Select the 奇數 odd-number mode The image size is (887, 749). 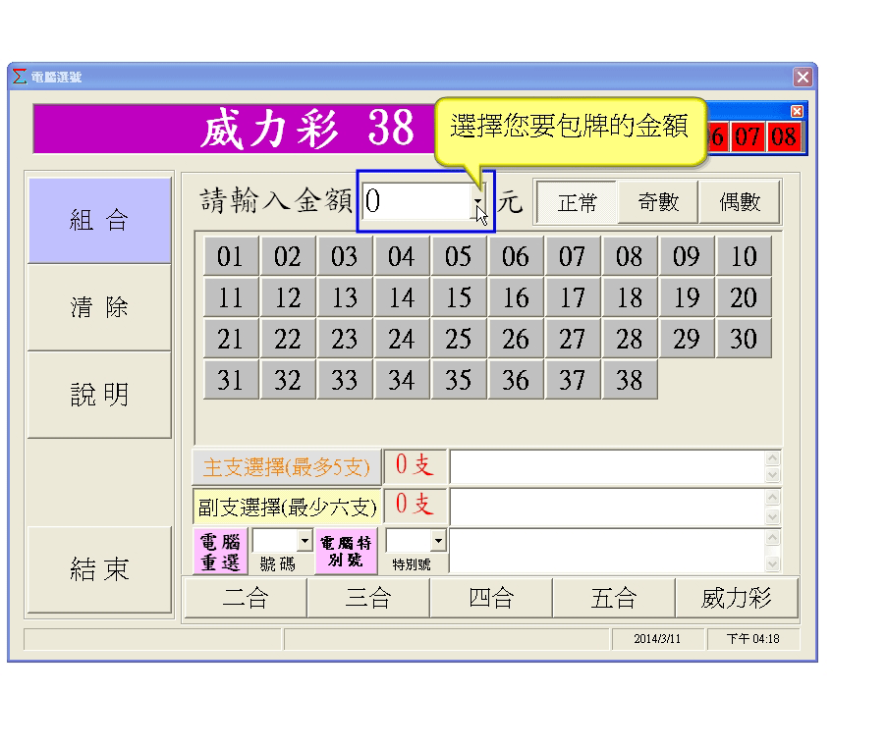coord(658,202)
